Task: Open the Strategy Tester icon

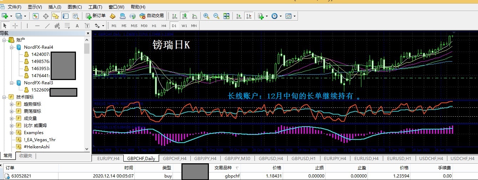Action: tap(76, 16)
